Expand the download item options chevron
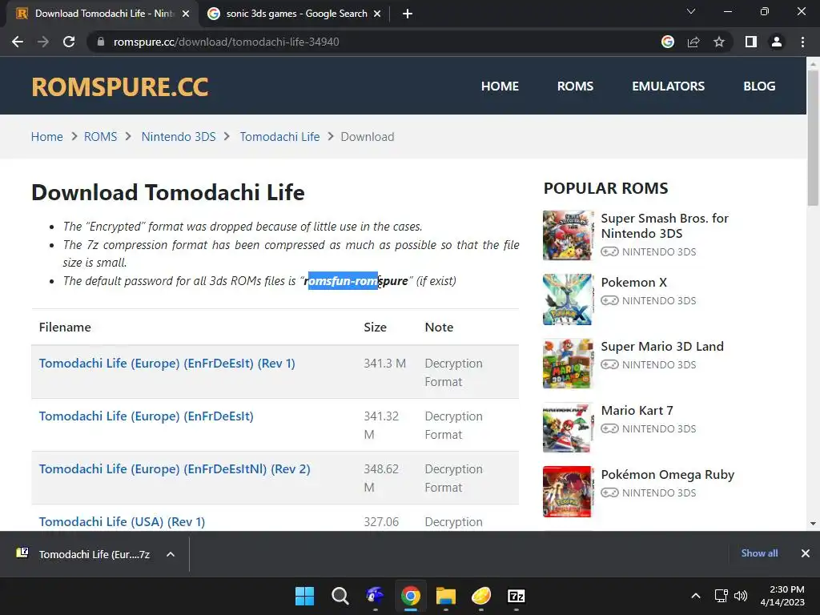Image resolution: width=820 pixels, height=615 pixels. point(171,554)
